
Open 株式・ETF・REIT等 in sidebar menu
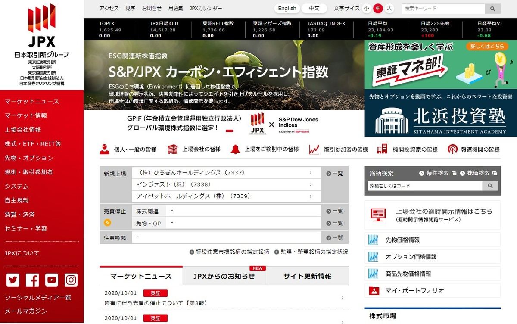tap(33, 144)
